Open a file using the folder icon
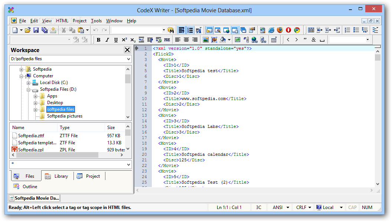Image resolution: width=392 pixels, height=222 pixels. [27, 30]
